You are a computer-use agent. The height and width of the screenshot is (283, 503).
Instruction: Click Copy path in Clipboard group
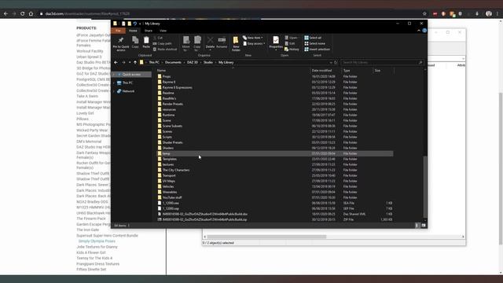(x=163, y=44)
